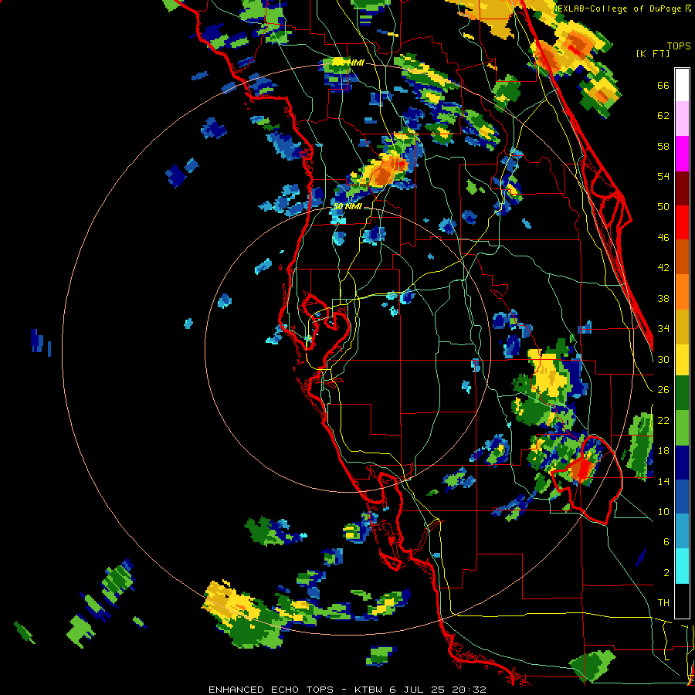The image size is (695, 695).
Task: Select the 10 legend value
Action: 663,511
